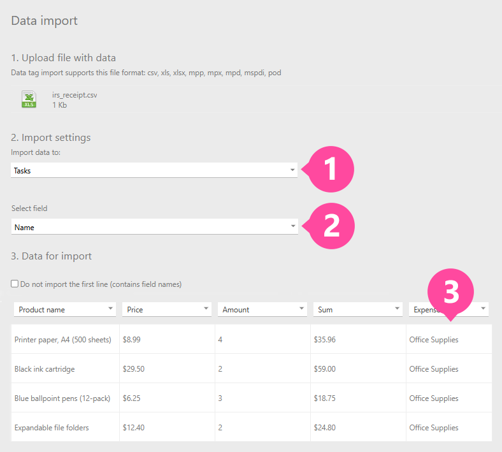Viewport: 502px width, 452px height.
Task: Open the 'Import data to' Tasks dropdown
Action: [154, 170]
